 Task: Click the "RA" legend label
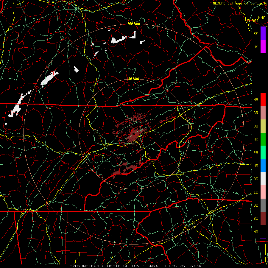pyautogui.click(x=255, y=153)
